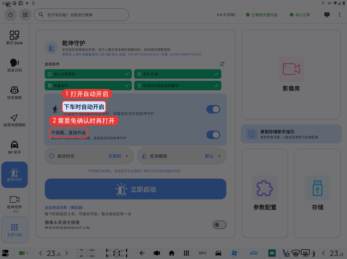The height and width of the screenshot is (259, 347).
Task: Open 全部功能 in sidebar
Action: point(14,230)
